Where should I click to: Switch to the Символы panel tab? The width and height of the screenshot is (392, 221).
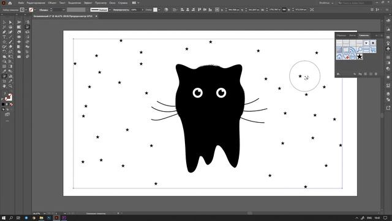pos(363,36)
